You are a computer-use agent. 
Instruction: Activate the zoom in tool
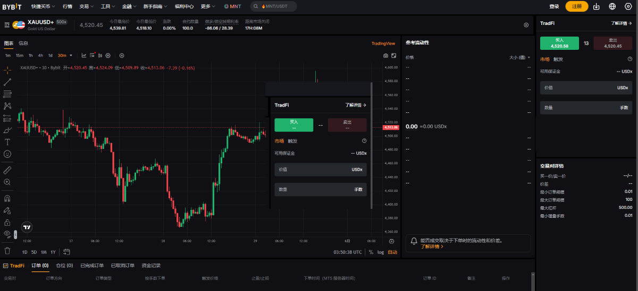pyautogui.click(x=7, y=182)
